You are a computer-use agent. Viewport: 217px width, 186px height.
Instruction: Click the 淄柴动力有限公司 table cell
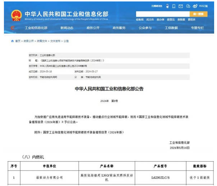[50, 178]
